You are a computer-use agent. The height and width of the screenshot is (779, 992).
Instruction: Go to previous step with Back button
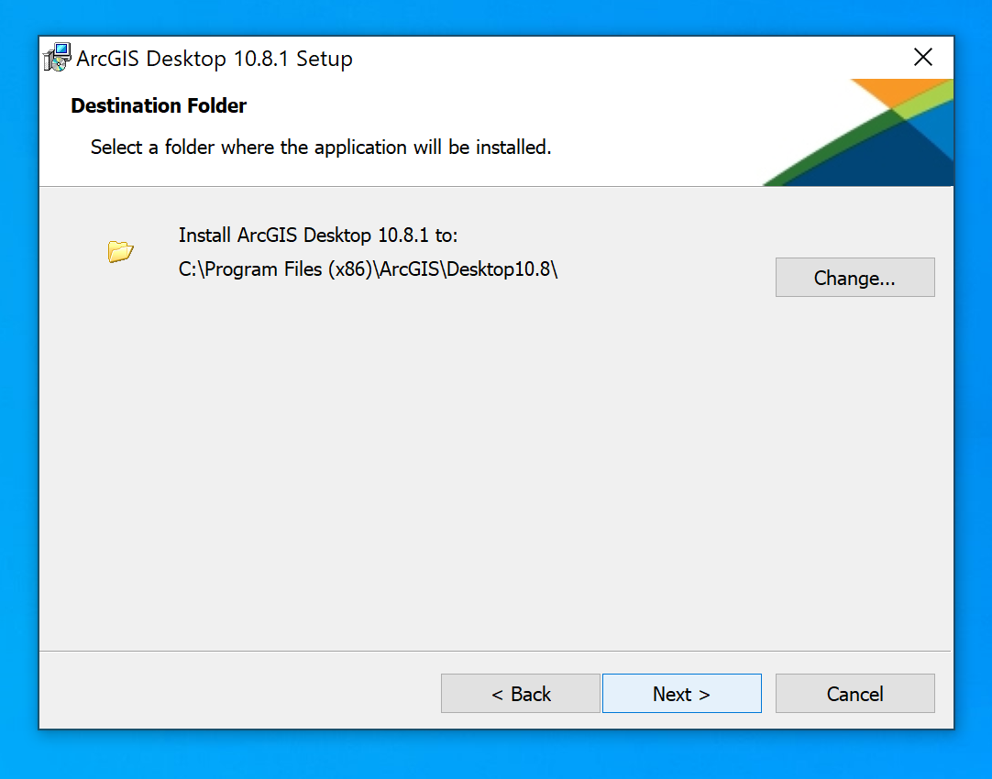click(x=521, y=694)
